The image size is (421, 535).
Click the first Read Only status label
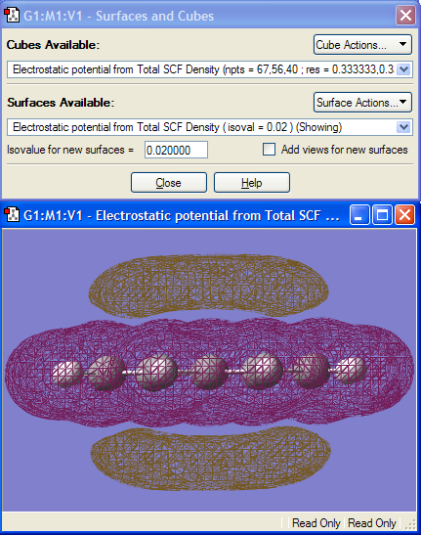(x=316, y=523)
